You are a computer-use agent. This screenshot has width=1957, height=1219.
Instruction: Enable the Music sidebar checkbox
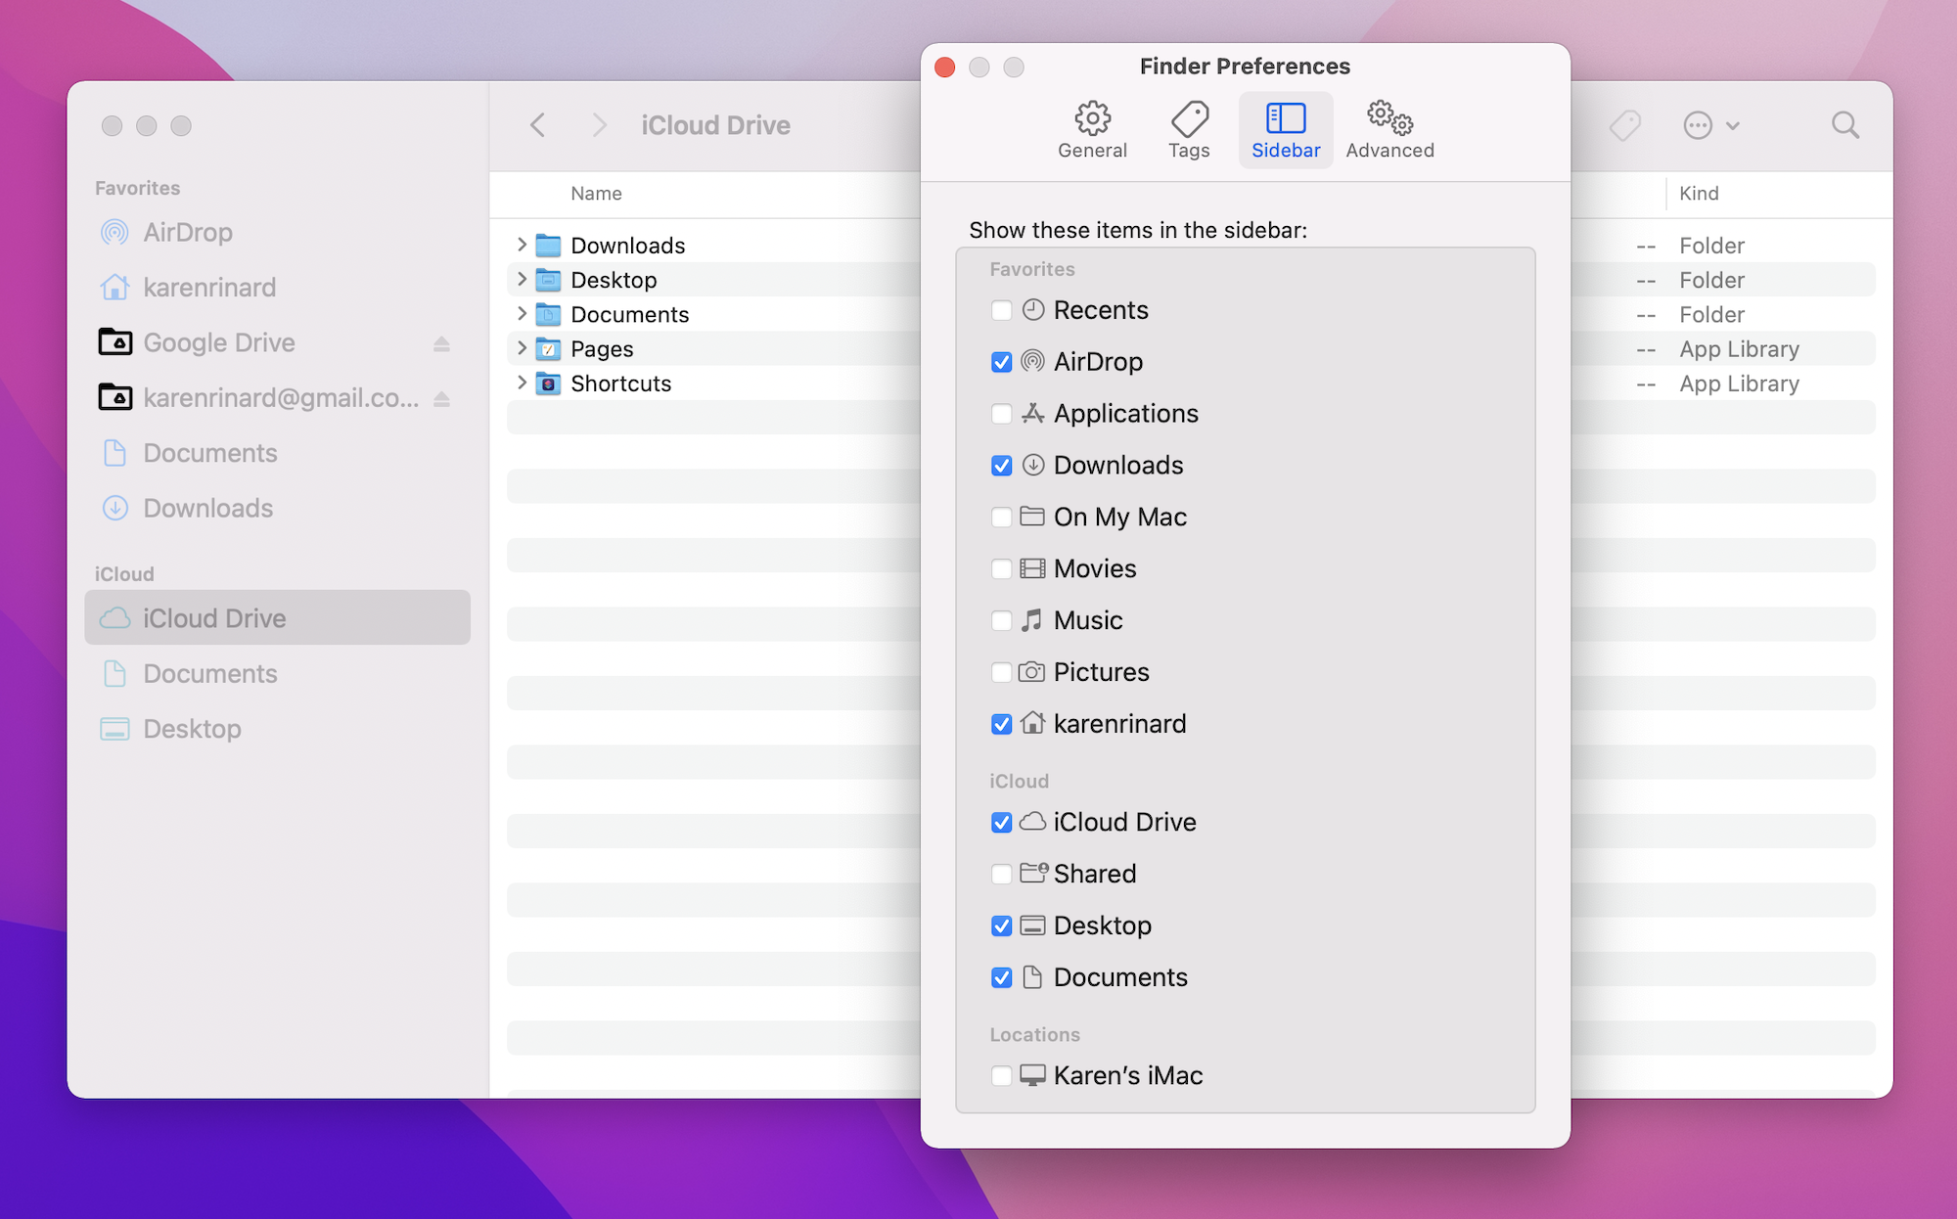pyautogui.click(x=1001, y=620)
